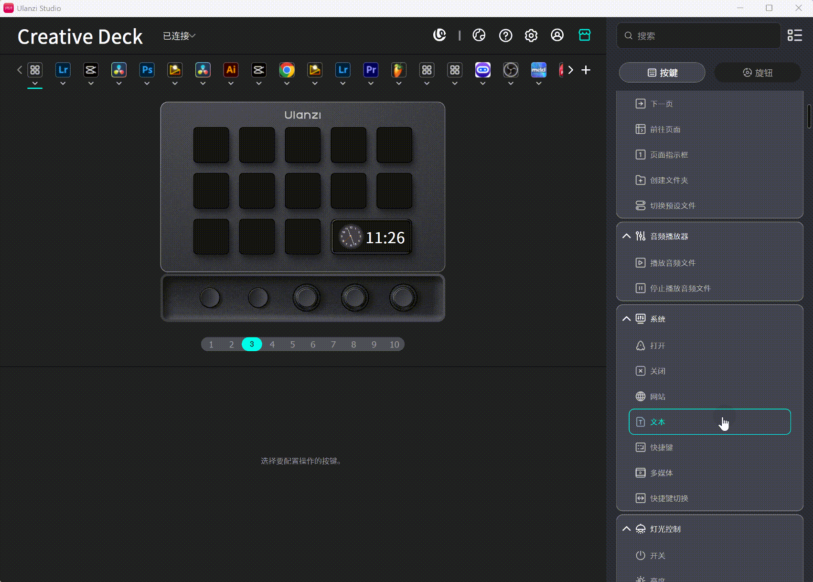Click the 搜索 search field
Viewport: 813px width, 582px height.
coord(702,36)
